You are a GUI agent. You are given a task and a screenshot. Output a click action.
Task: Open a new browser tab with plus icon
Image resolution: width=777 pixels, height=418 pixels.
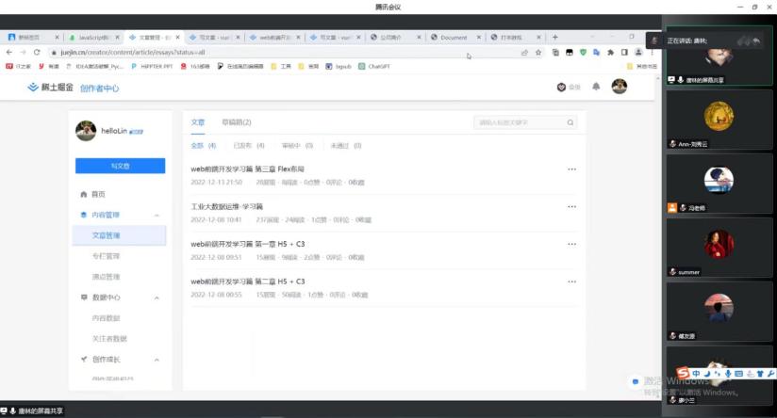[554, 38]
